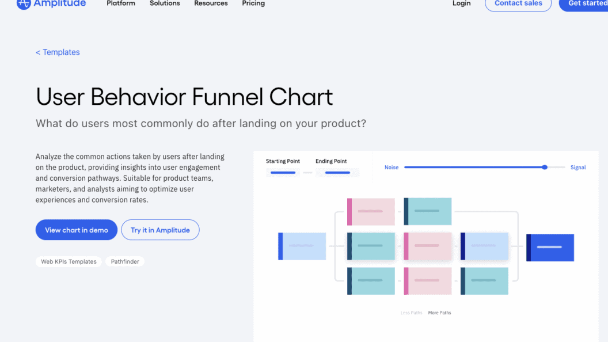Go back via the Templates link
608x342 pixels.
click(58, 52)
